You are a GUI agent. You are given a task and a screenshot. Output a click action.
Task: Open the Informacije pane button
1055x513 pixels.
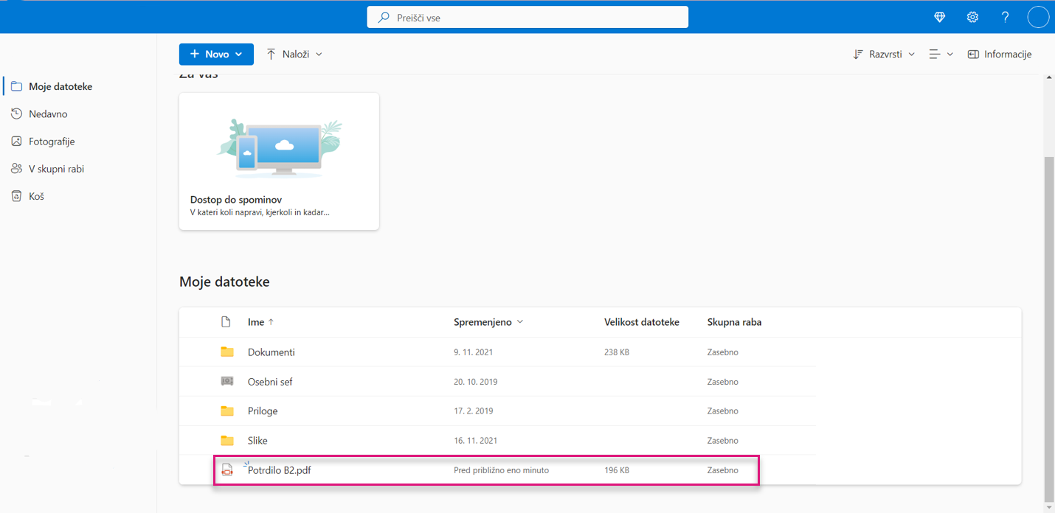(1000, 54)
